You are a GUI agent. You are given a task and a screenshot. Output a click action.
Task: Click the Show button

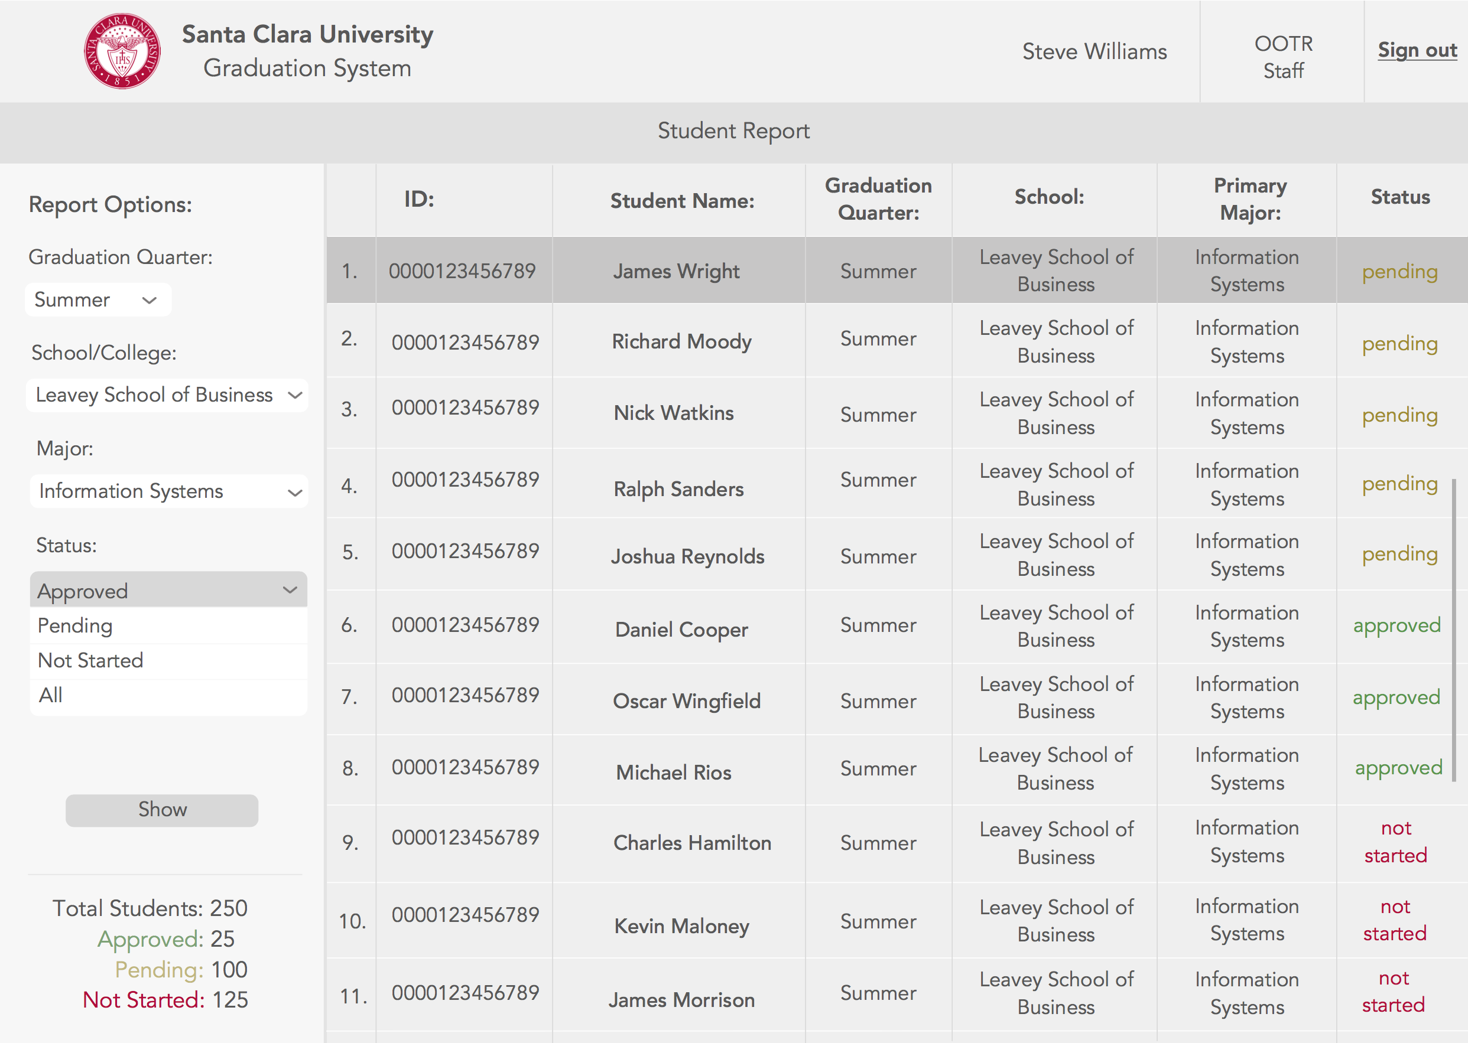coord(161,810)
